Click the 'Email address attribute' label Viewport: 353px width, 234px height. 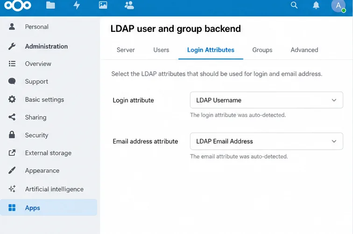point(145,141)
